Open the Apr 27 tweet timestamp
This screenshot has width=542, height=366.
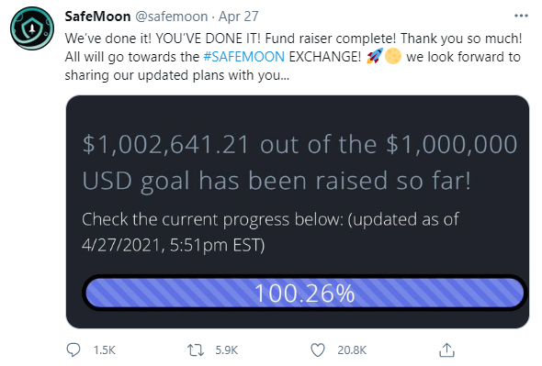tap(239, 17)
